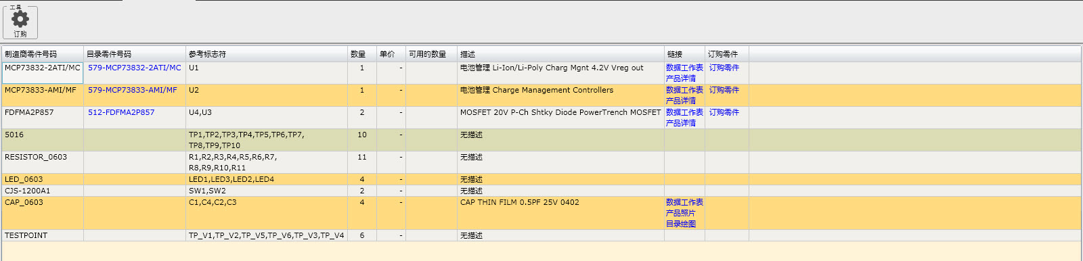The height and width of the screenshot is (261, 1083).
Task: Open 数据工作表 link for MCP73832 row
Action: pos(684,68)
